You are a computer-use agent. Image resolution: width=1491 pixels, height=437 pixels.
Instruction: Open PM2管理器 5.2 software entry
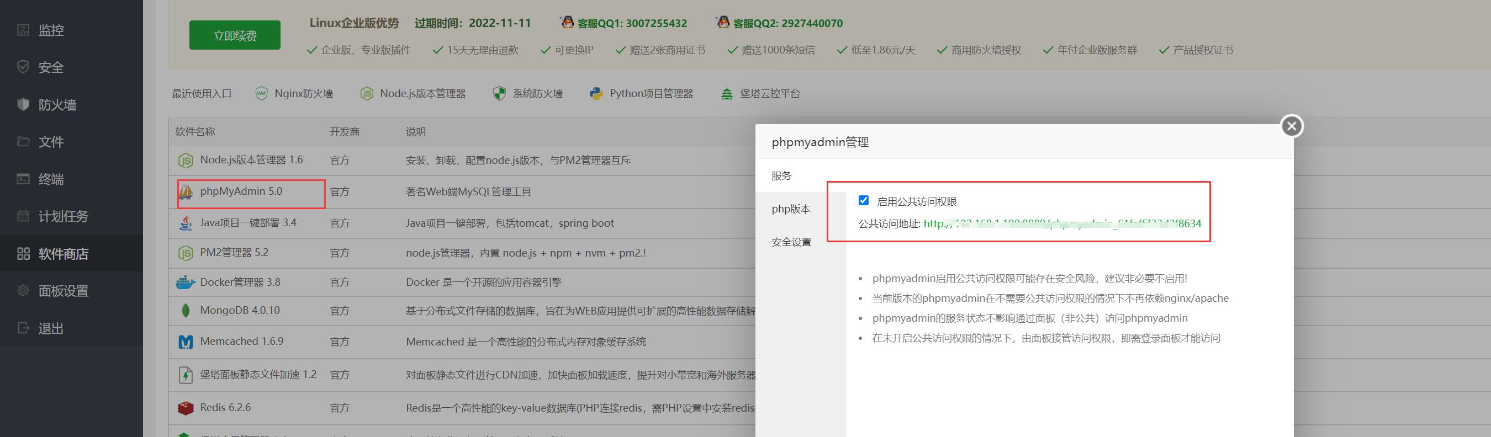point(234,253)
